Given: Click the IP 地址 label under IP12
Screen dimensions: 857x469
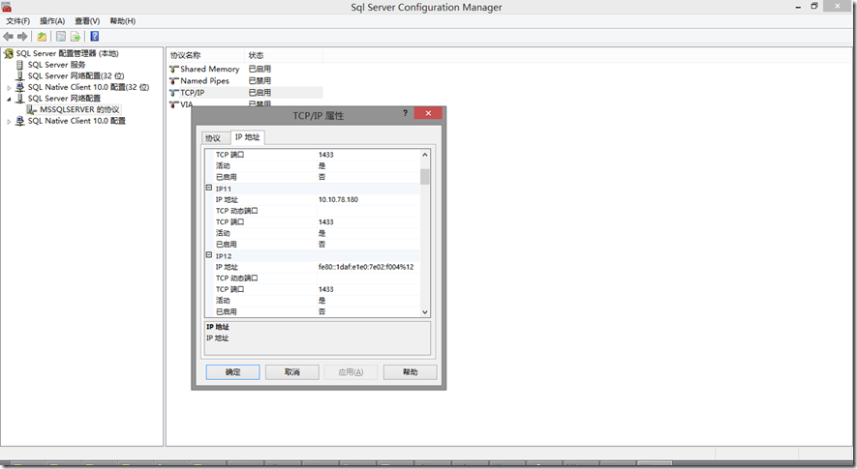Looking at the screenshot, I should [227, 267].
